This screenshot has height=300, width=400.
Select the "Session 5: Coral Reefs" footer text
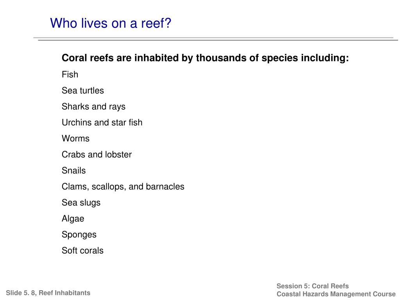312,286
